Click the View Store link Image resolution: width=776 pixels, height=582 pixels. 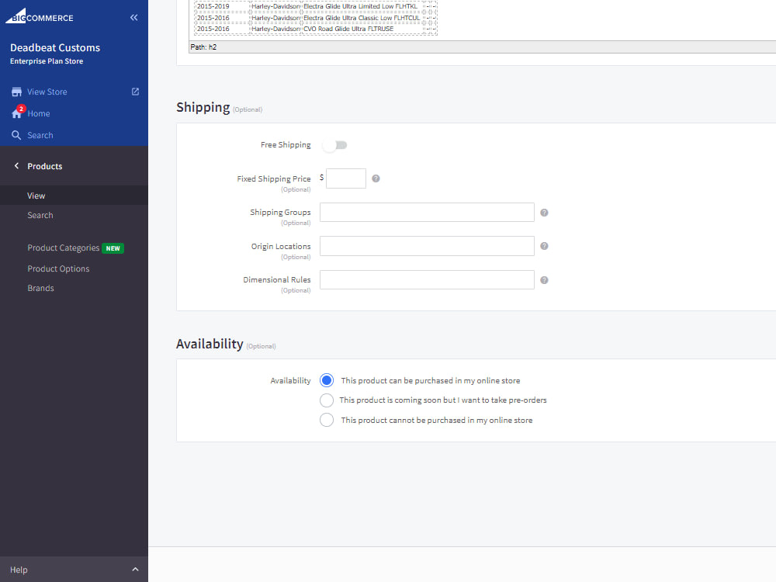pos(47,92)
